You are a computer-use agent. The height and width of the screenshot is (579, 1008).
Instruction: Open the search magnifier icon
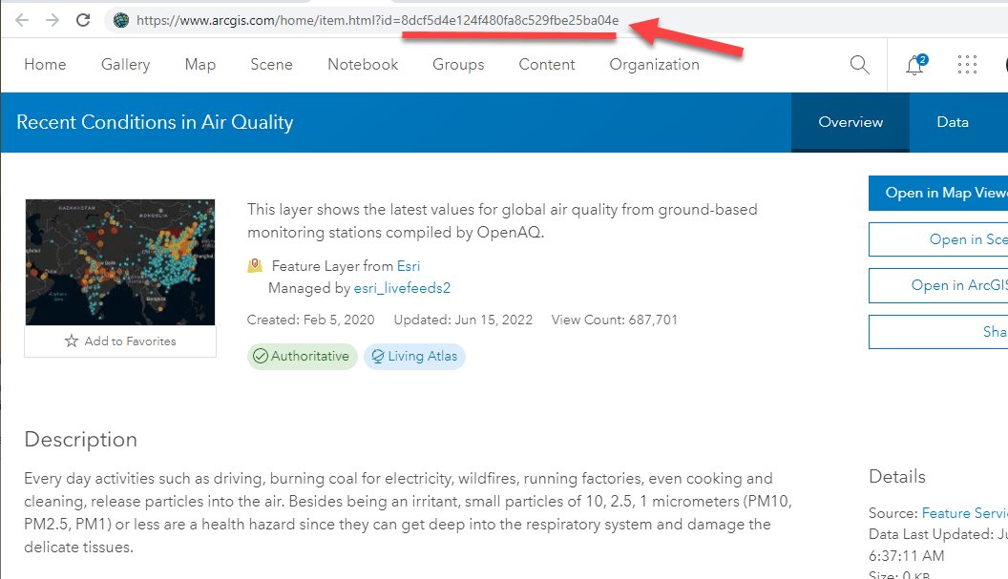coord(859,64)
